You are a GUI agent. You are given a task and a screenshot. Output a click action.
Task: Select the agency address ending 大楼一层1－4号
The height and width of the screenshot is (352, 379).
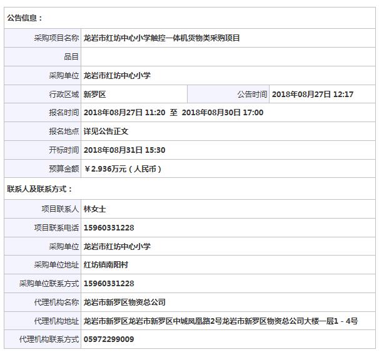[x=220, y=321]
